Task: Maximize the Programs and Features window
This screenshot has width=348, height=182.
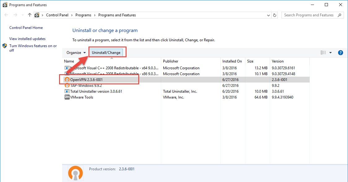Action: pos(326,5)
